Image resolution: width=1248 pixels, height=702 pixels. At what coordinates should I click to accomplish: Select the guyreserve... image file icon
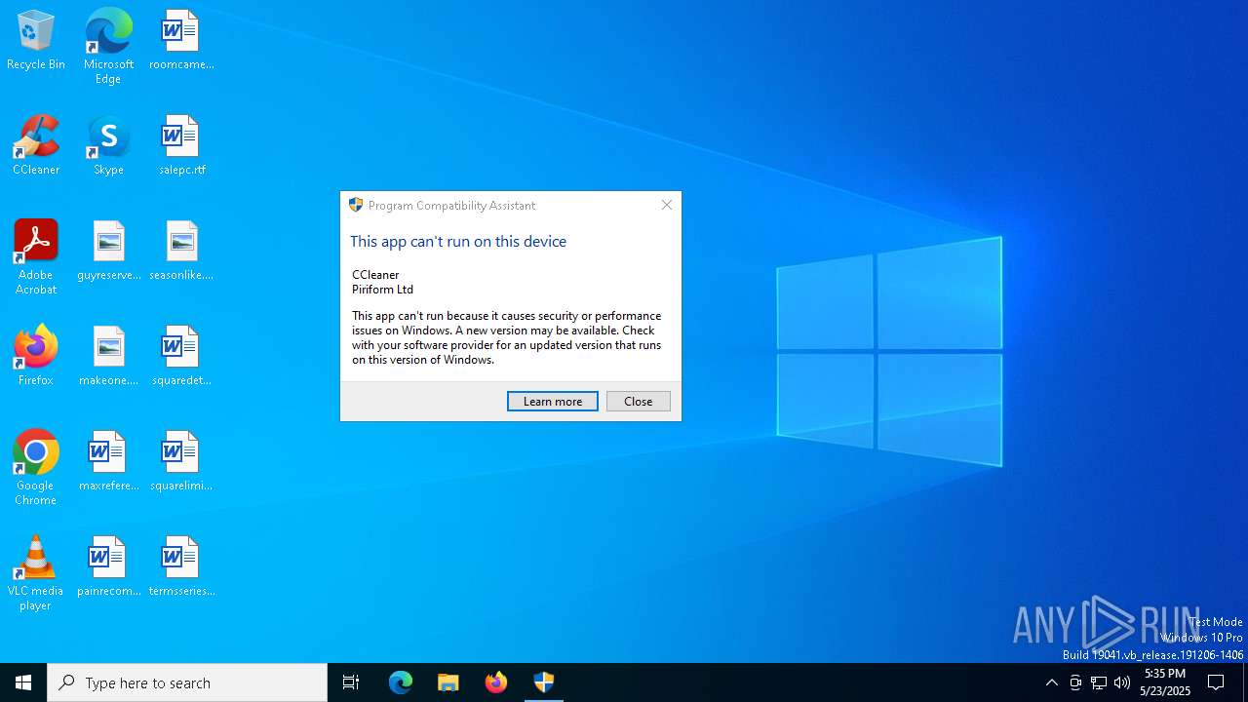108,252
